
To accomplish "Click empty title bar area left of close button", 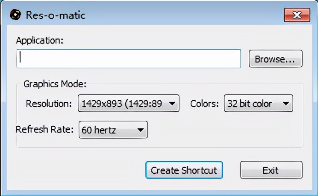I will (x=192, y=15).
